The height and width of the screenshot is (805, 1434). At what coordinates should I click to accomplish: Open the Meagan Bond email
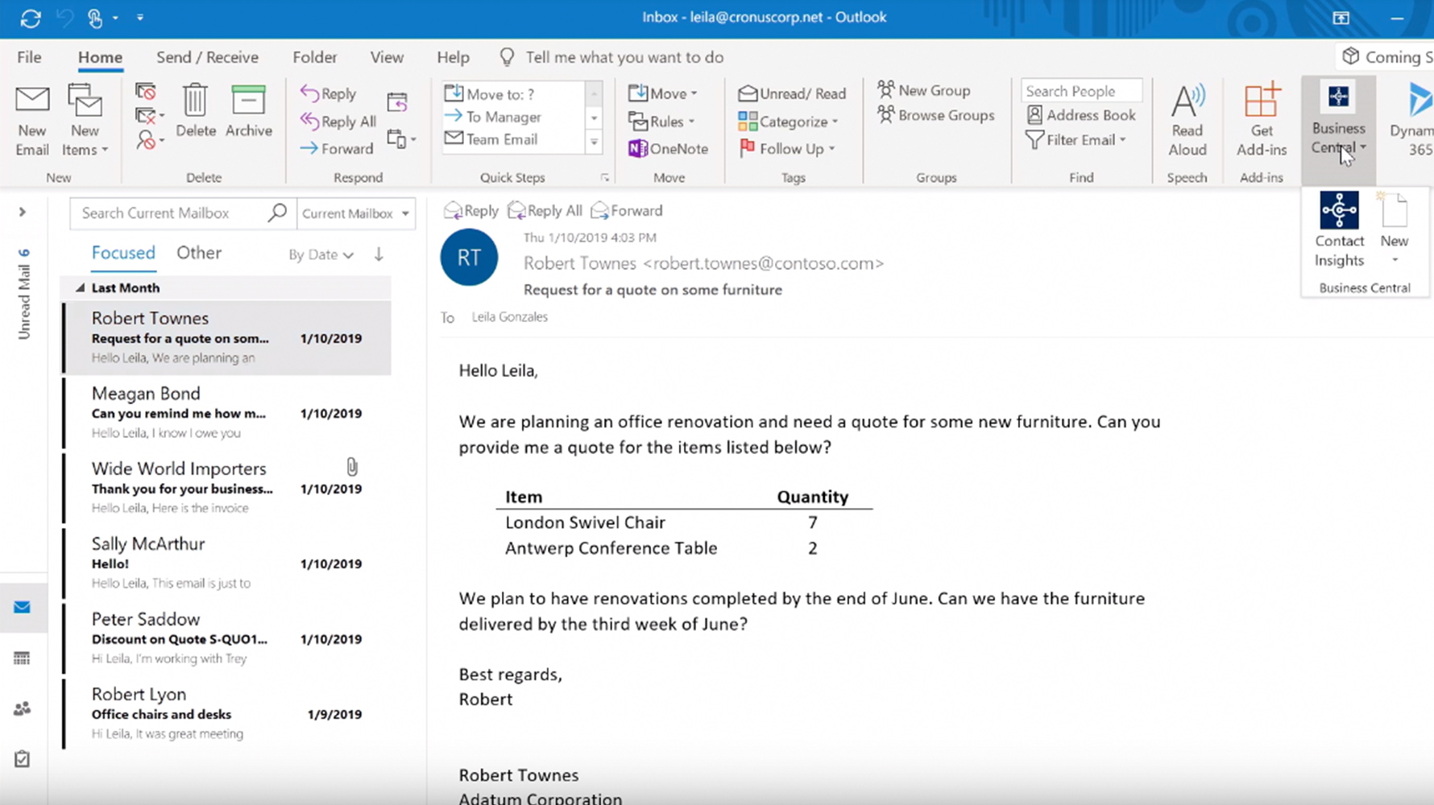pyautogui.click(x=227, y=412)
